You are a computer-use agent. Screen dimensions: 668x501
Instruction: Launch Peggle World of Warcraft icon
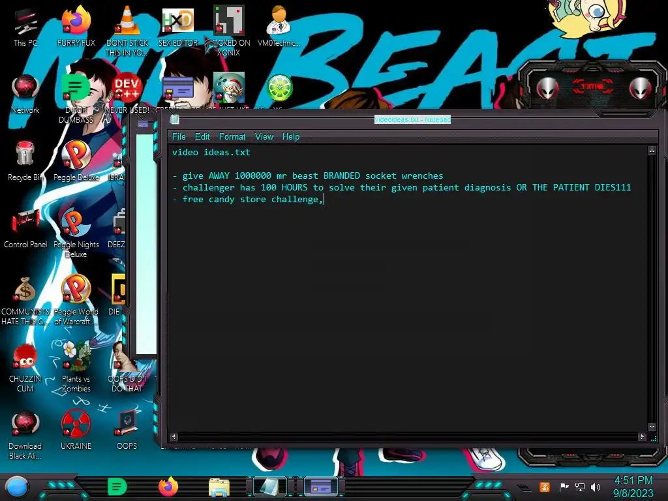(76, 300)
